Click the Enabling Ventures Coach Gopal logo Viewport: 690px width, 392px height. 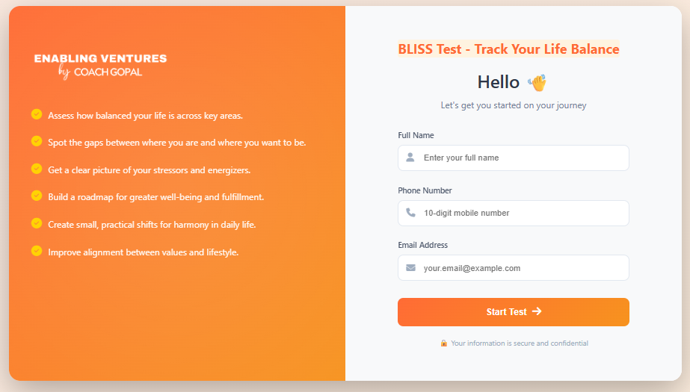[x=100, y=66]
